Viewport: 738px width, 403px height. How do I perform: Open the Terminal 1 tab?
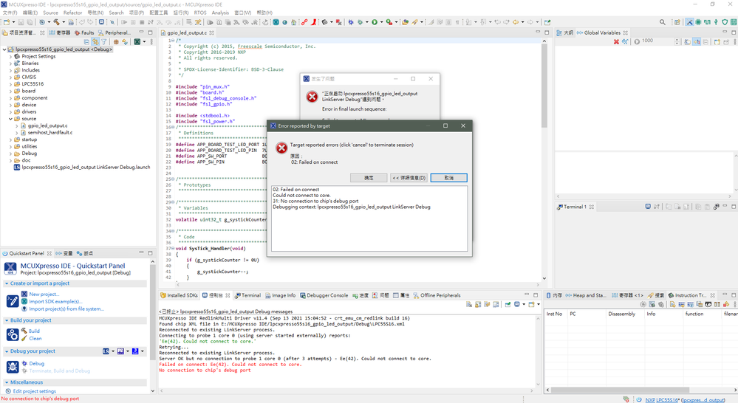575,207
